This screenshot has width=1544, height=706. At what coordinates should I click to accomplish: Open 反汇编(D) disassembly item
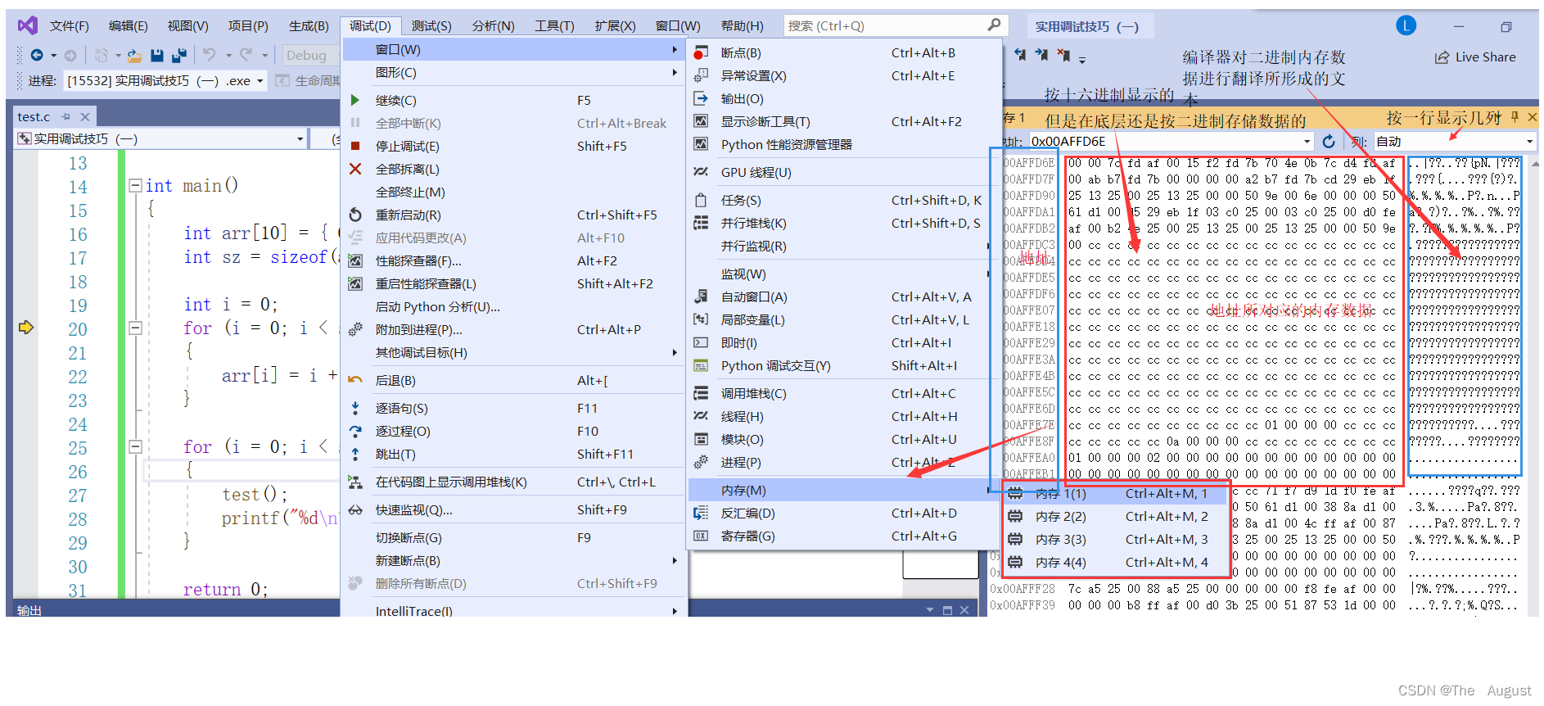coord(844,513)
